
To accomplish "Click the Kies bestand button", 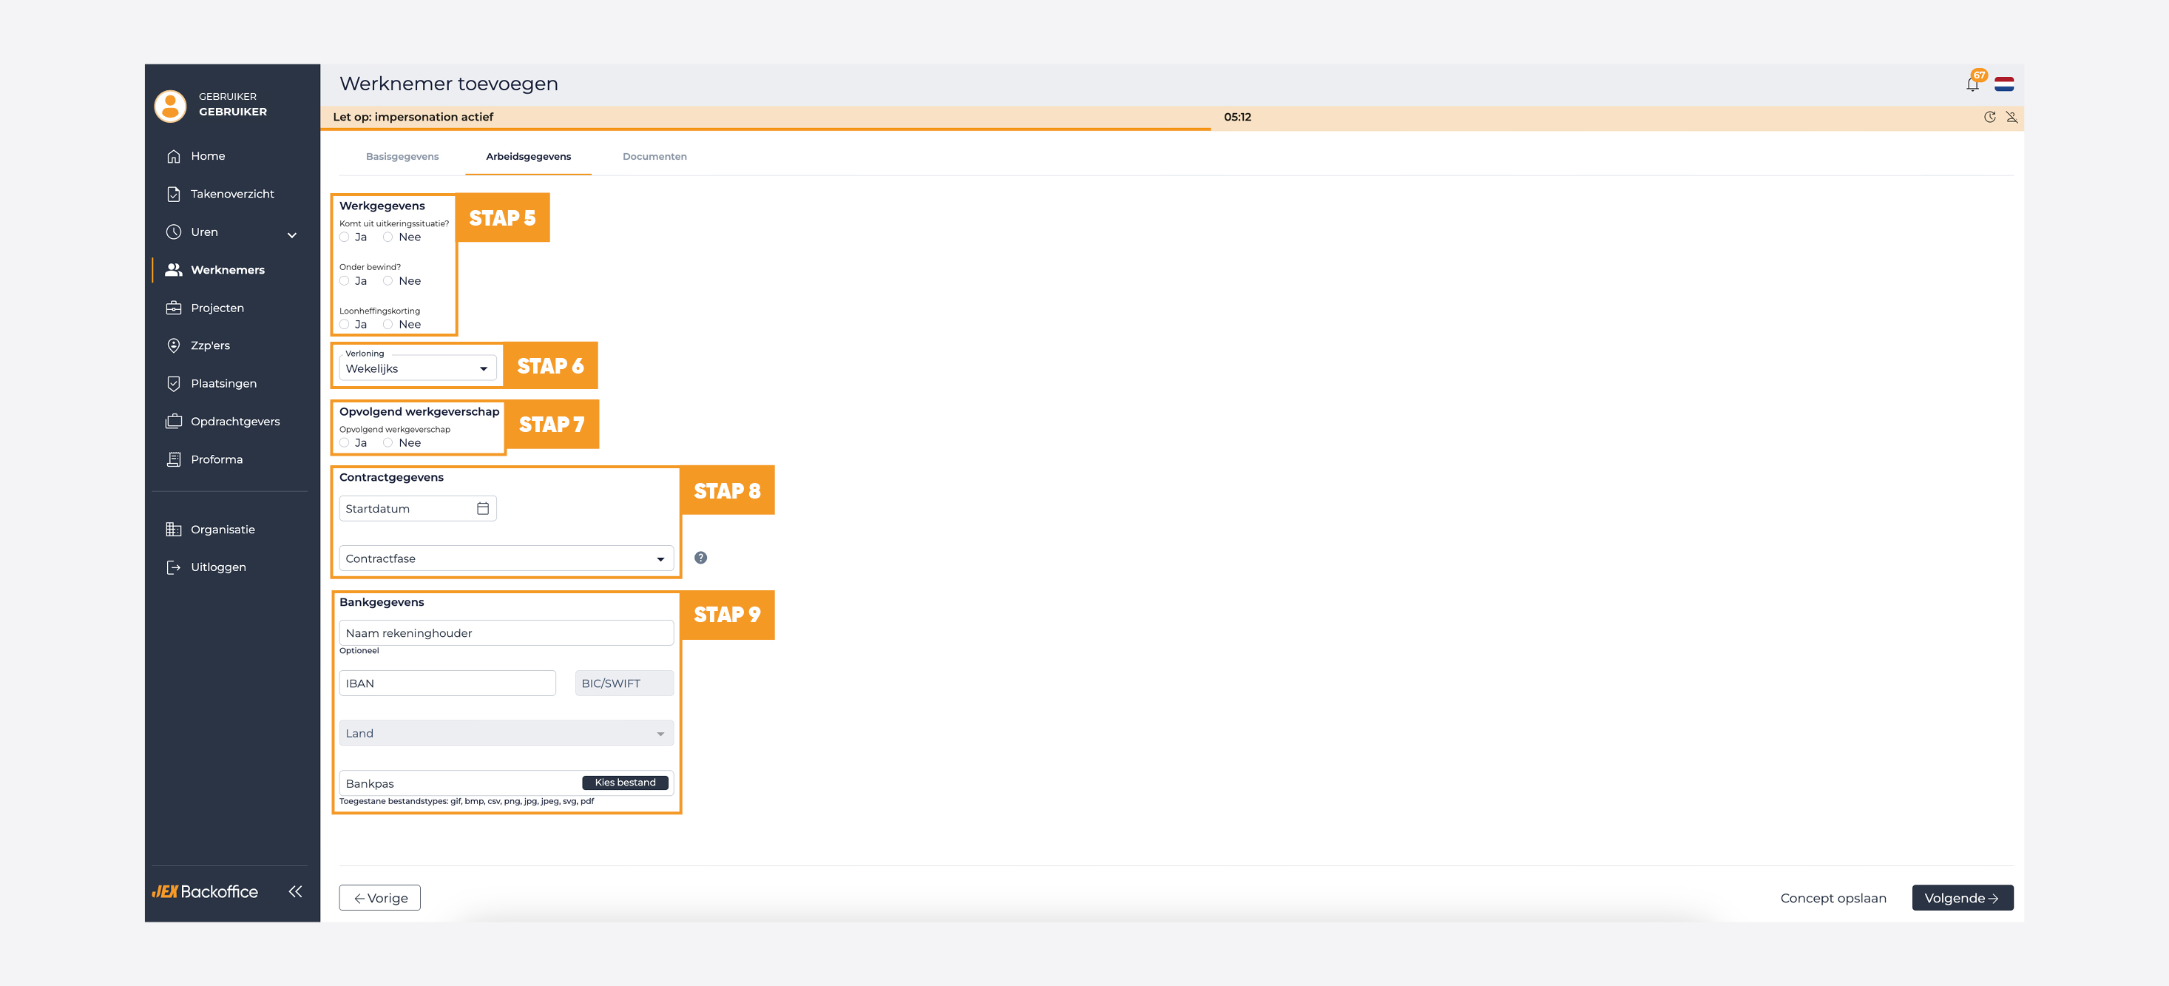I will 625,783.
